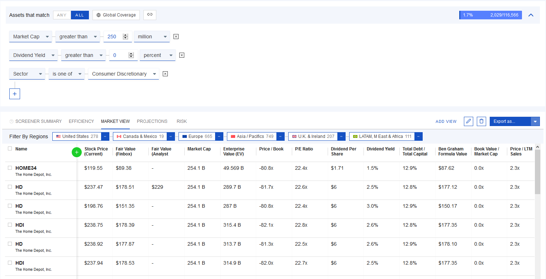Delete the Sector filter row
The image size is (546, 279).
click(x=165, y=74)
